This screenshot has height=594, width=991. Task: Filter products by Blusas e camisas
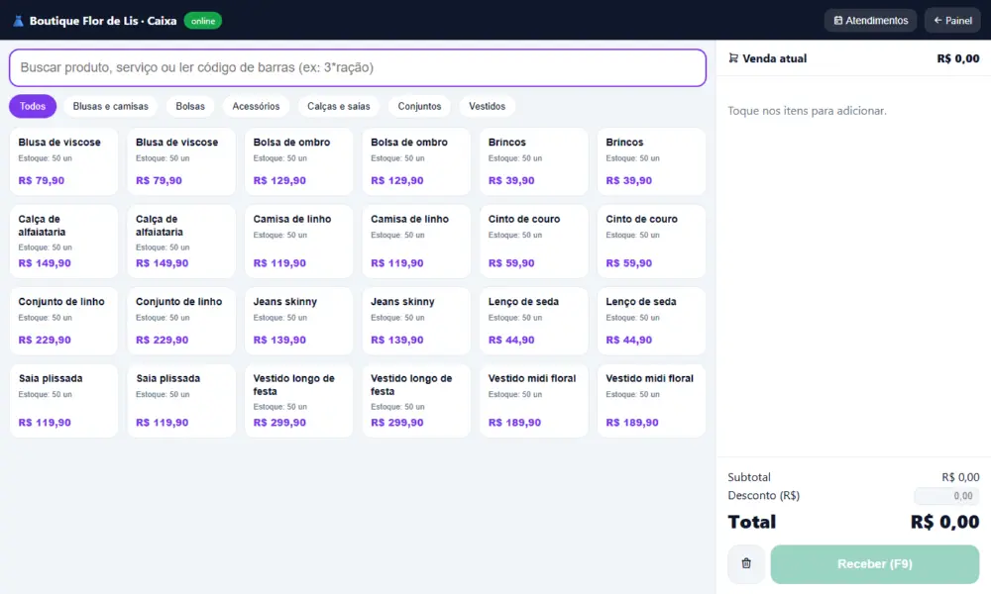(111, 106)
